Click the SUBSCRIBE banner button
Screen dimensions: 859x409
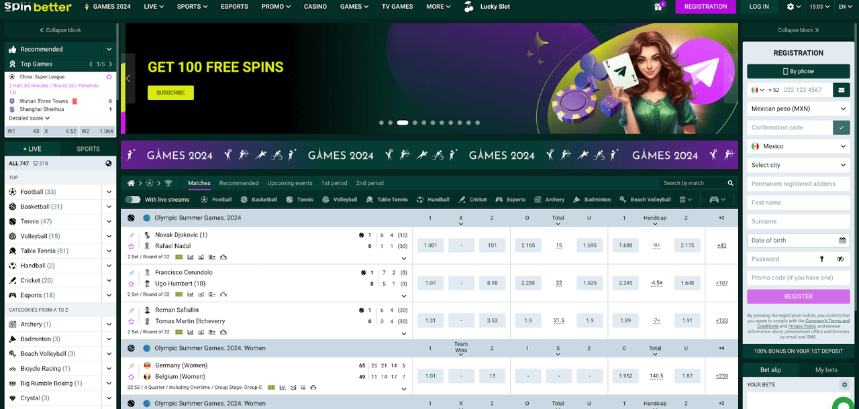170,93
